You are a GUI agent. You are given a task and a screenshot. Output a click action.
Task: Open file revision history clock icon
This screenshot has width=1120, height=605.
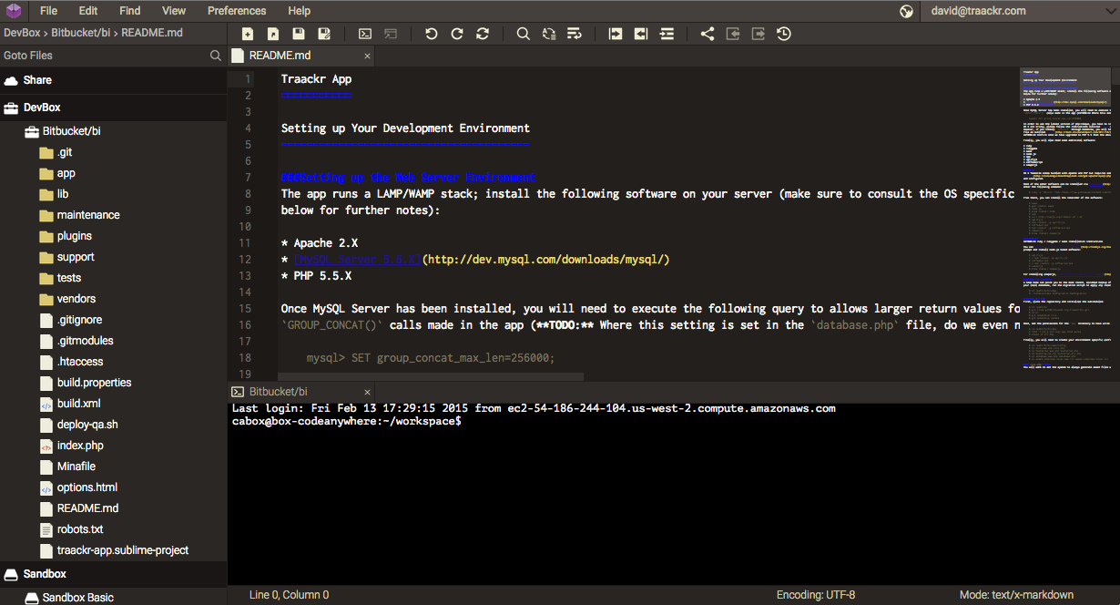point(784,34)
